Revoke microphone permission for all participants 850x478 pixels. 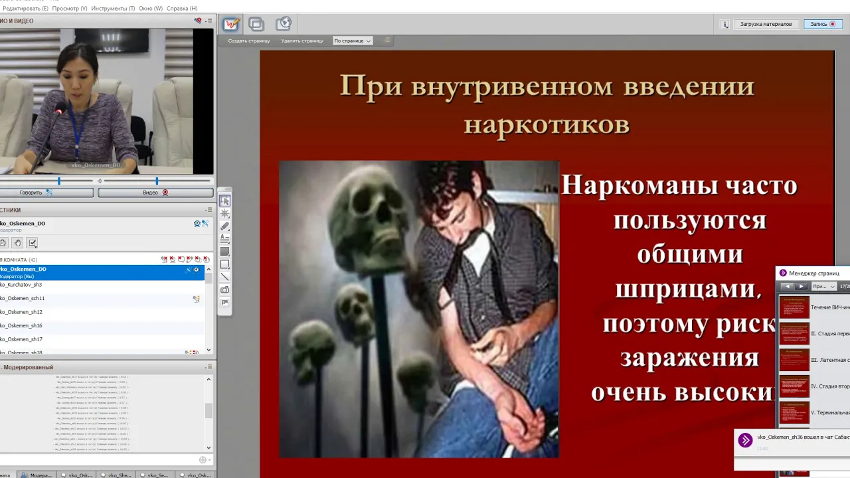pos(164,259)
